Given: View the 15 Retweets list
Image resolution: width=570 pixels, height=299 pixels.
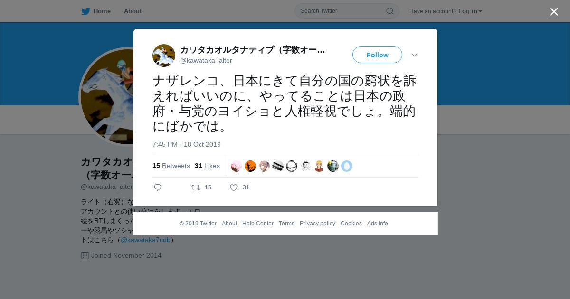Looking at the screenshot, I should click(171, 166).
